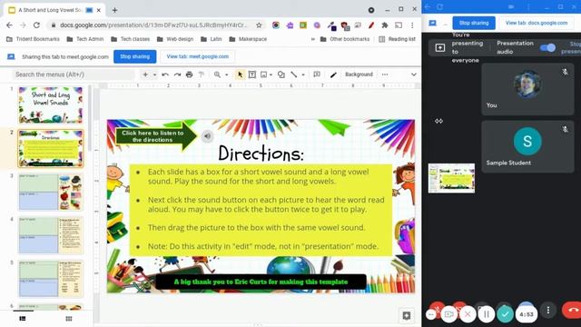The width and height of the screenshot is (581, 327).
Task: Click the red hang up call button
Action: click(572, 310)
